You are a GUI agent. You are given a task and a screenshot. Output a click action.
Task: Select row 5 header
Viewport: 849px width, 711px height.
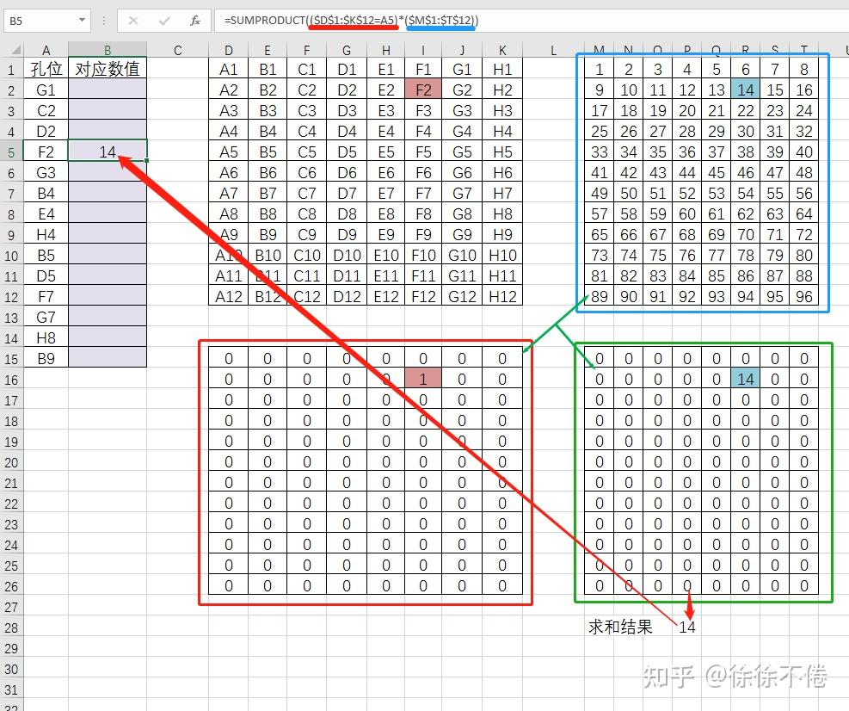point(11,151)
